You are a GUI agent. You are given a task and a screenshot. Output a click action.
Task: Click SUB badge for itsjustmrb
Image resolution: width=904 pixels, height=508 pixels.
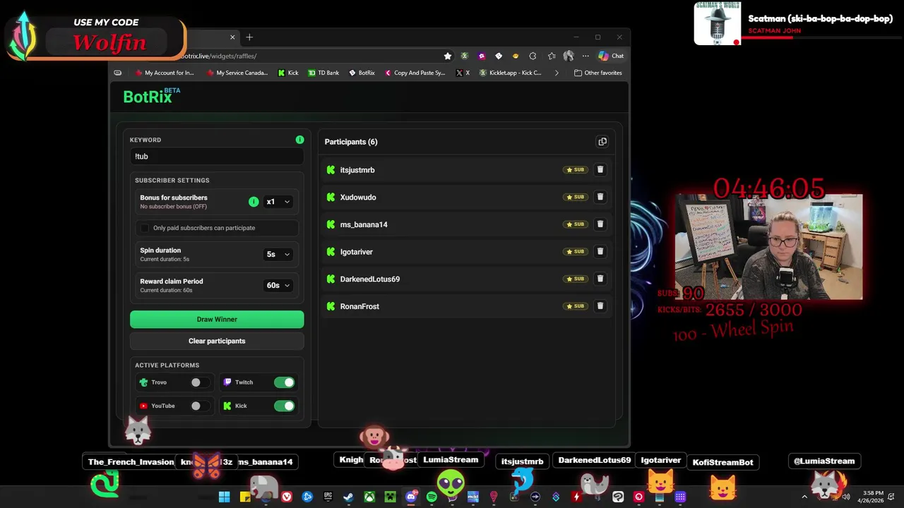(575, 169)
